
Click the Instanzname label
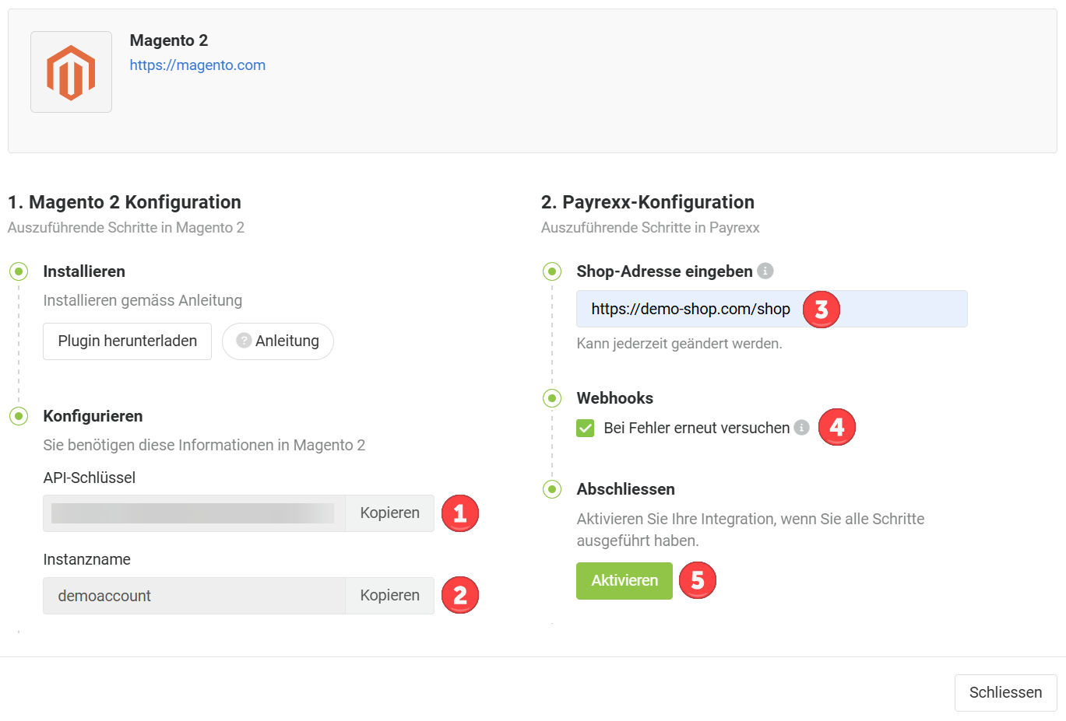[87, 560]
